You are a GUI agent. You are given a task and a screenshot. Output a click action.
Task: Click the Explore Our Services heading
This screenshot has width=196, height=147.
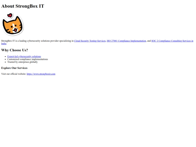pos(14,68)
